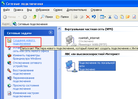Open the Дополнительно menu
The height and width of the screenshot is (99, 138).
(x=77, y=10)
